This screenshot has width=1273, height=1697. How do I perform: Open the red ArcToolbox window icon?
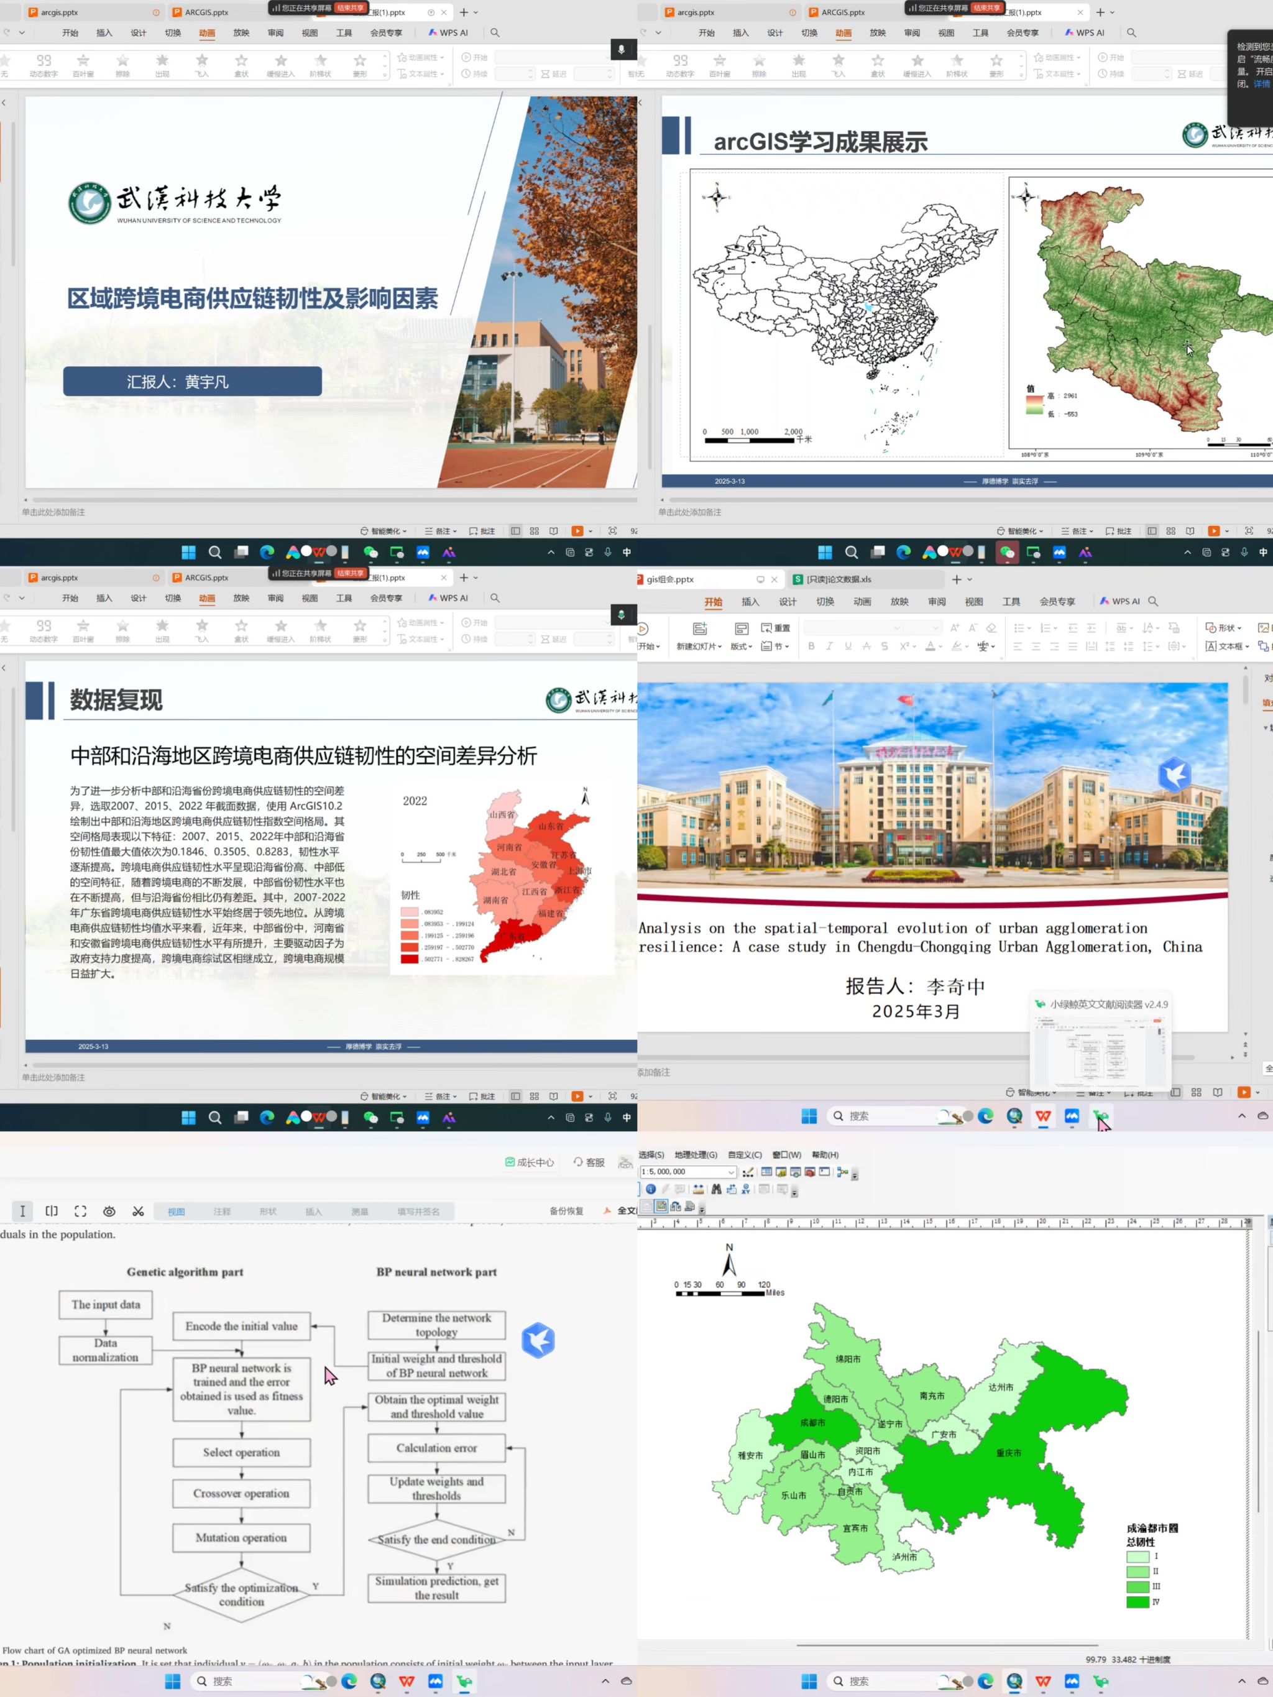point(811,1172)
